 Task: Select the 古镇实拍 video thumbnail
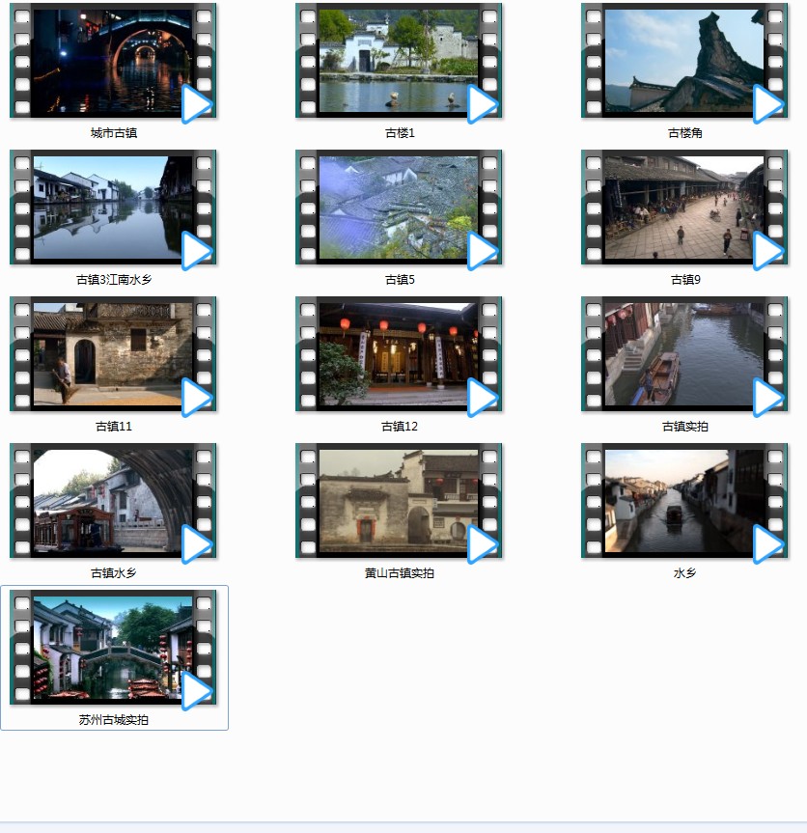[x=684, y=354]
